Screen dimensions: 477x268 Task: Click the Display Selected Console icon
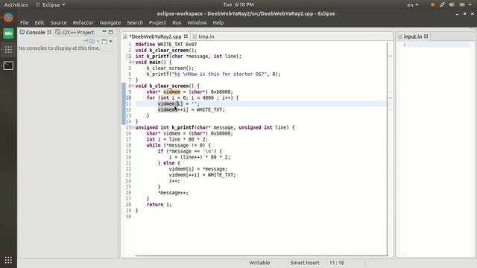pos(92,41)
